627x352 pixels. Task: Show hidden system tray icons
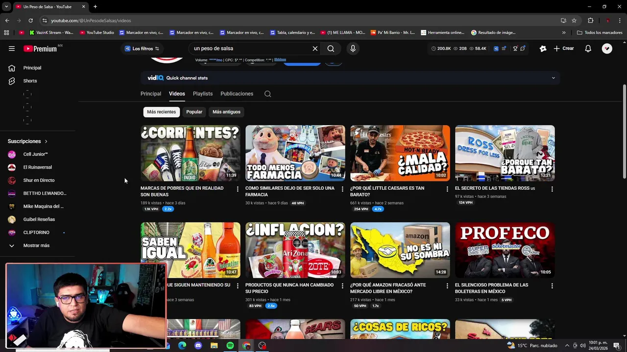click(567, 346)
